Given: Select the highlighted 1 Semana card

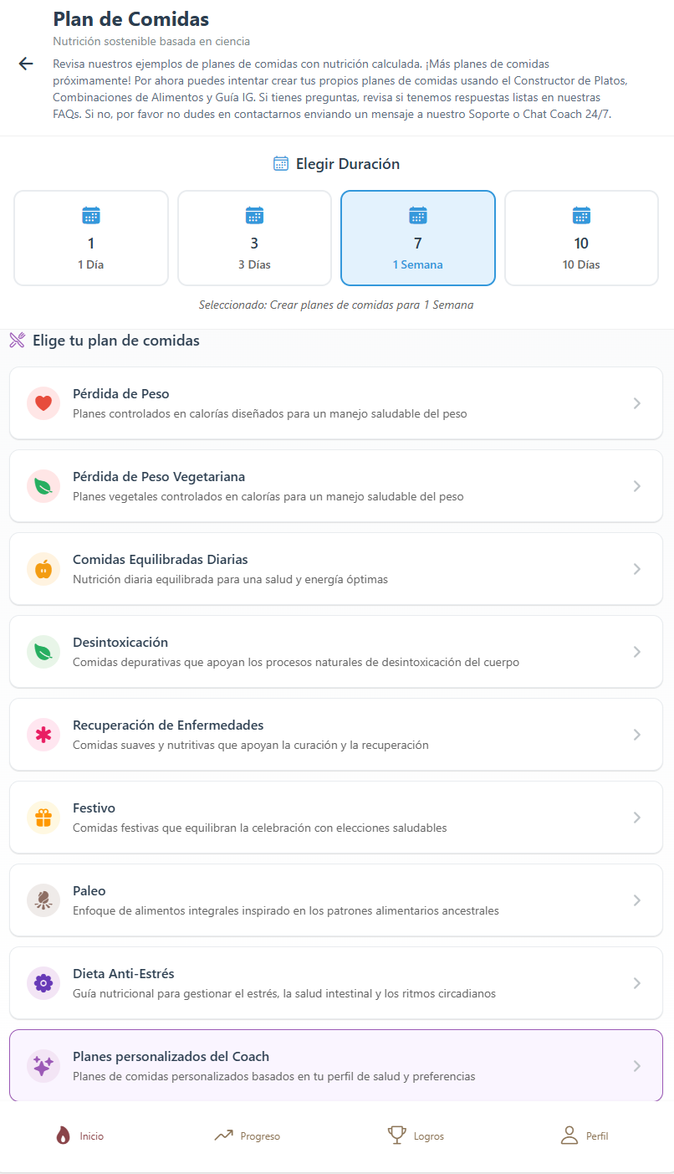Looking at the screenshot, I should pyautogui.click(x=418, y=238).
